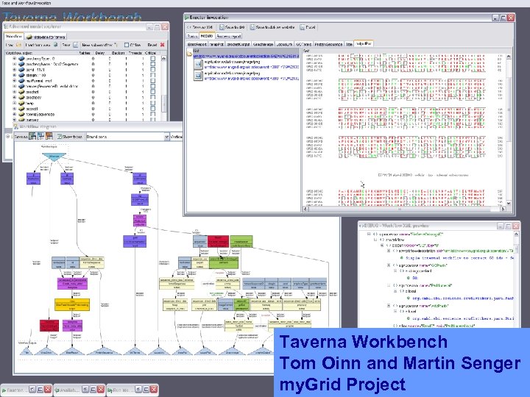Image resolution: width=530 pixels, height=397 pixels.
Task: Toggle Critical checkbox for formatSequence row
Action: (153, 114)
